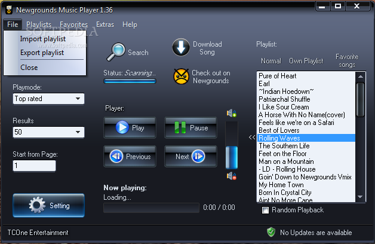
Task: Select the song I Like Sour Cream
Action: click(306, 107)
